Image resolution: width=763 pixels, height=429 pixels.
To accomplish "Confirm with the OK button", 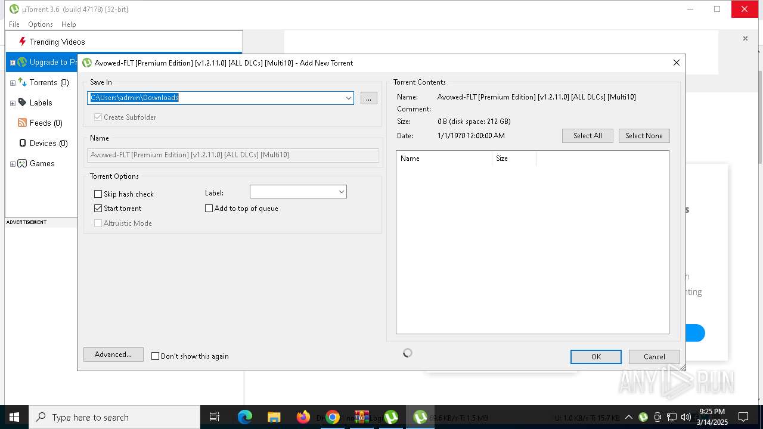I will [x=596, y=357].
